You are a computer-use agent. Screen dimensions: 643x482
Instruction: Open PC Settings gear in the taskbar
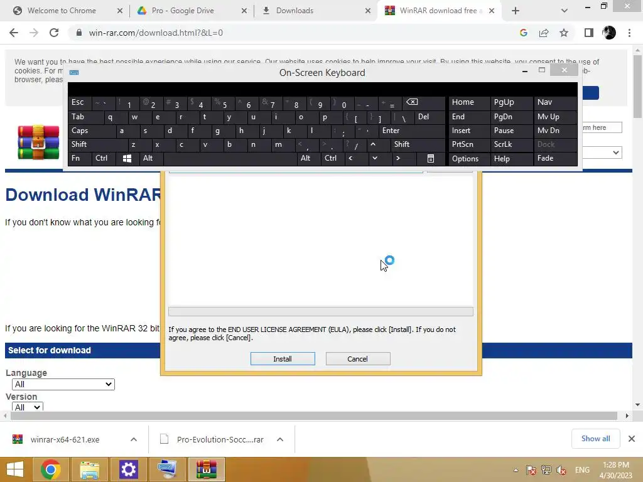[x=128, y=469]
